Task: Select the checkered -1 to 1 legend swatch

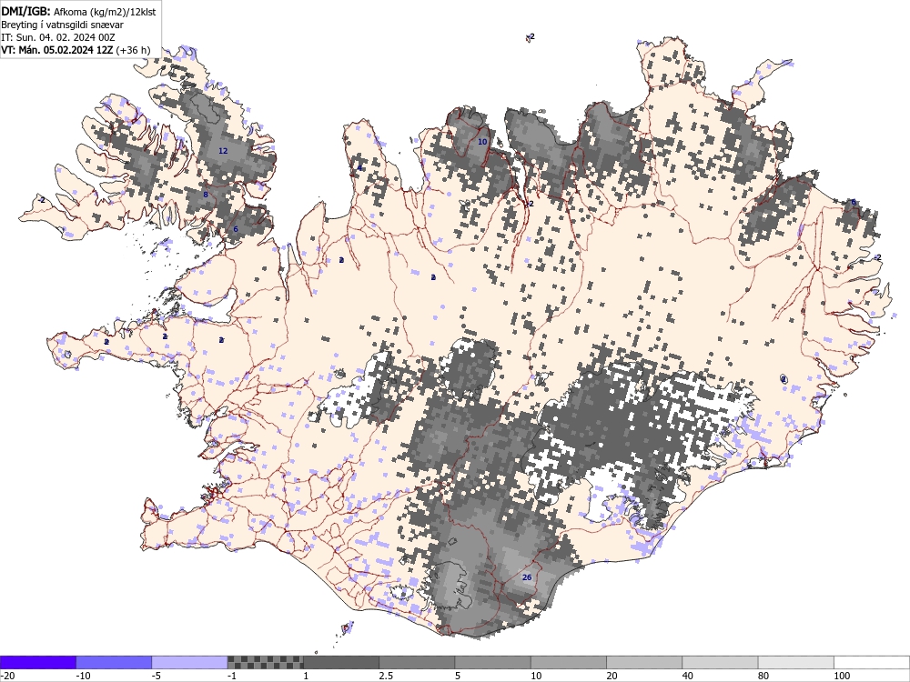Action: click(x=265, y=662)
